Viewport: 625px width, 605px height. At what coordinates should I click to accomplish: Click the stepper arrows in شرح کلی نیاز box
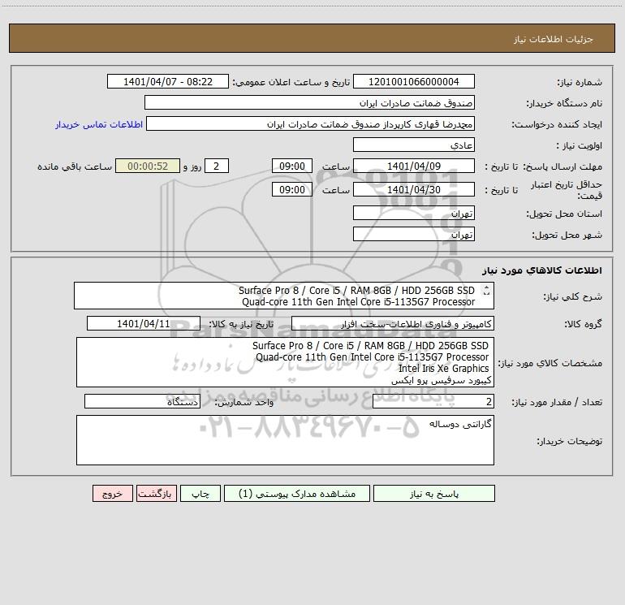(x=486, y=291)
